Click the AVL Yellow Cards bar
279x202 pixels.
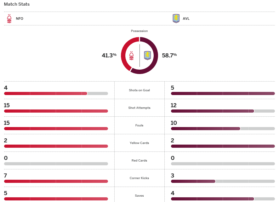tap(223, 146)
